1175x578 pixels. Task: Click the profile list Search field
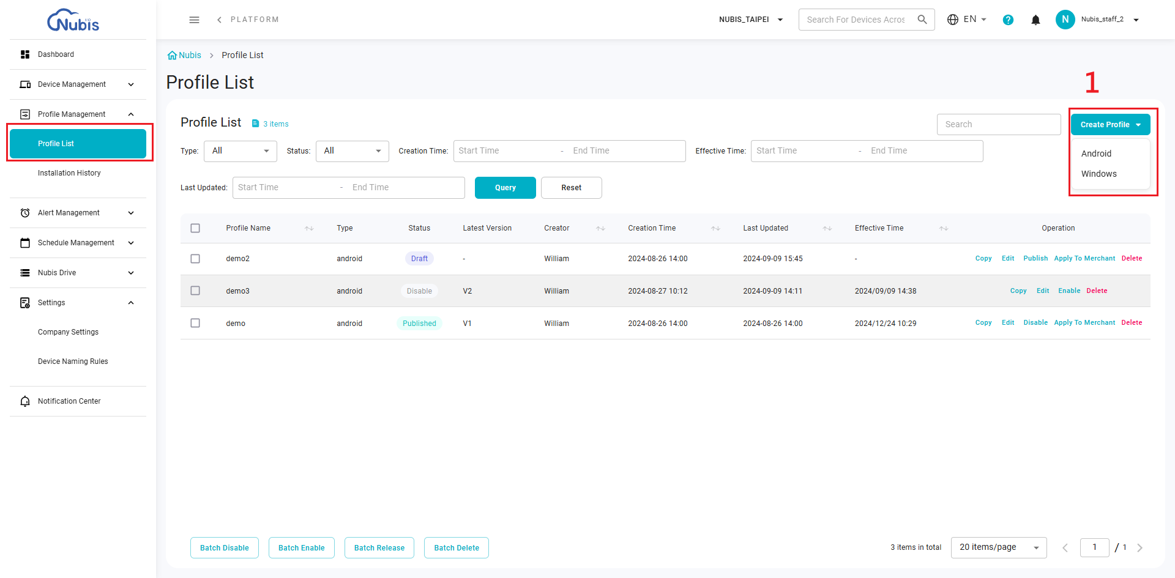999,125
